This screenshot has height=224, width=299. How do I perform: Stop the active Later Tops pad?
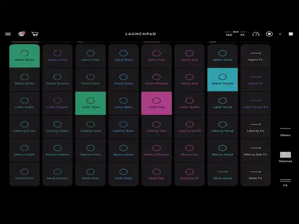pos(90,103)
